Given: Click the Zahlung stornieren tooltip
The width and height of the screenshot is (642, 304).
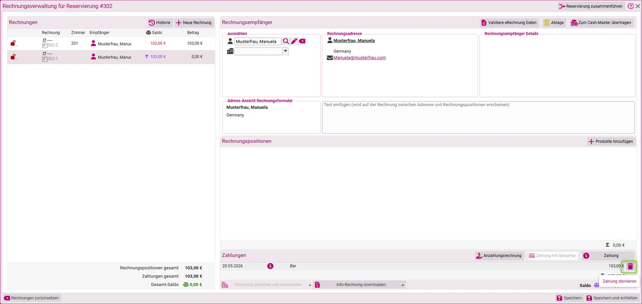Looking at the screenshot, I should 619,281.
